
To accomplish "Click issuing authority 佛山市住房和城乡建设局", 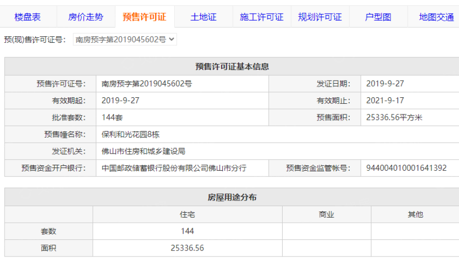I will 144,151.
